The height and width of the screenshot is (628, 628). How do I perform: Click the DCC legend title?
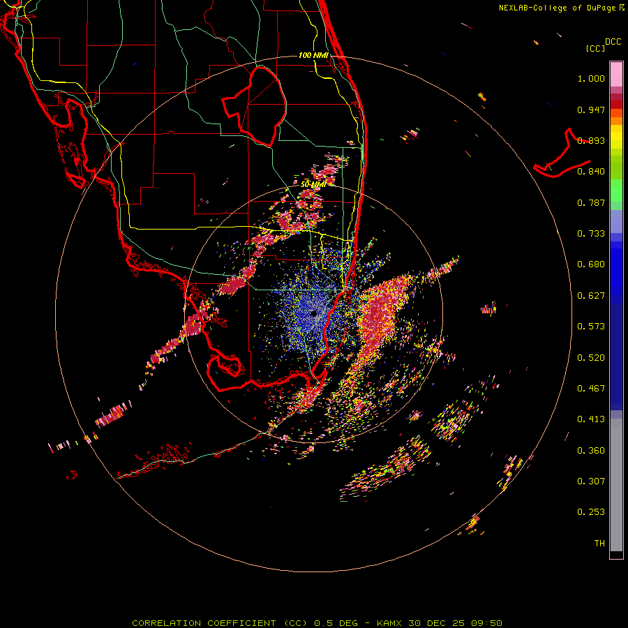[x=613, y=42]
